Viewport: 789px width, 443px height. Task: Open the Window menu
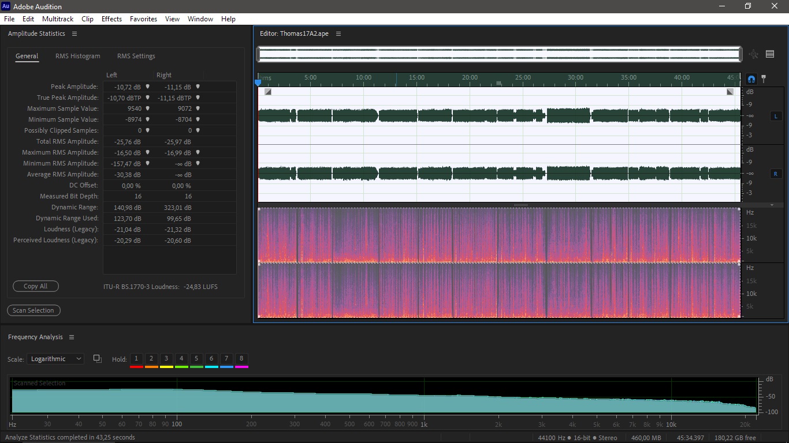[200, 19]
